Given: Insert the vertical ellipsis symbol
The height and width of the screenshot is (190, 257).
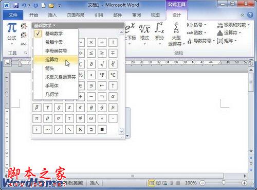Looking at the screenshot, I should tap(37, 129).
